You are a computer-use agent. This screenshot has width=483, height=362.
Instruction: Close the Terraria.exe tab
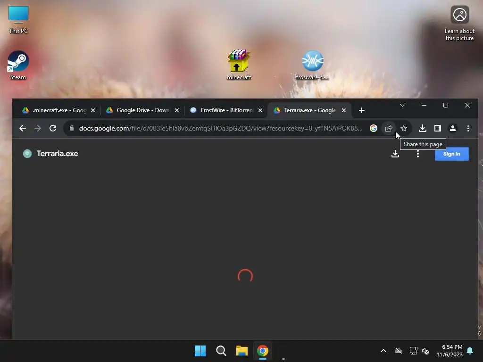coord(344,110)
